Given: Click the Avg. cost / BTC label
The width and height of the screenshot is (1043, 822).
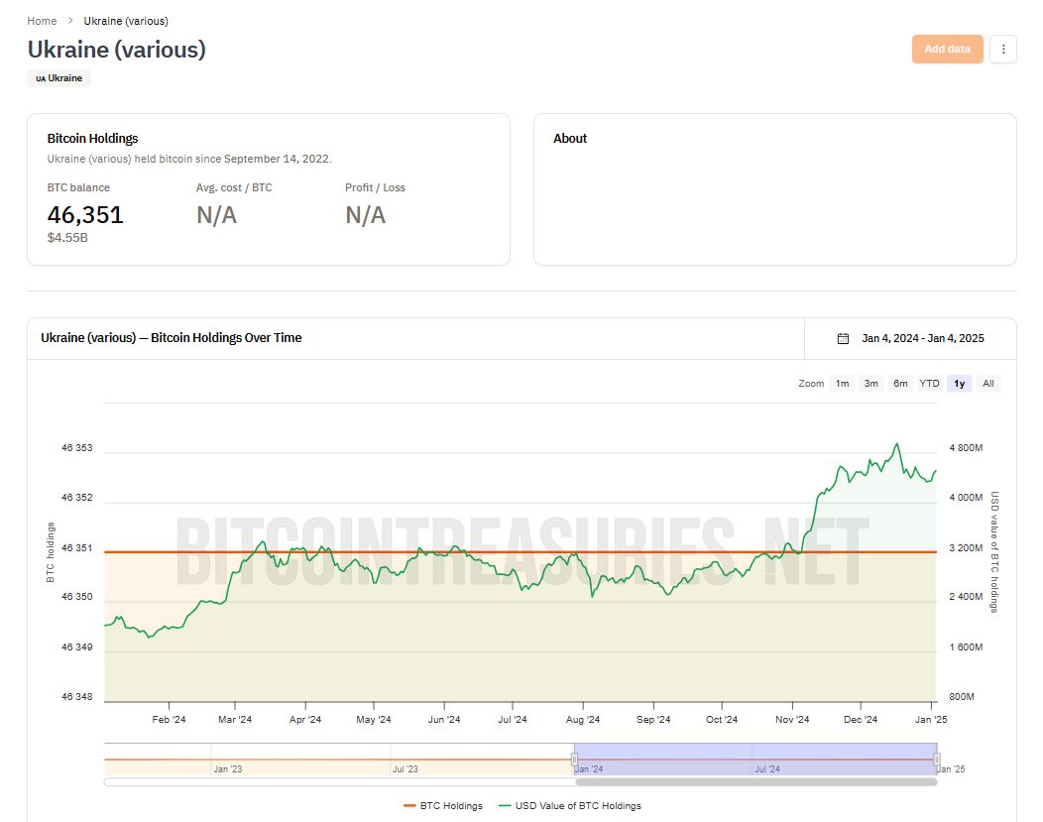Looking at the screenshot, I should (x=234, y=187).
